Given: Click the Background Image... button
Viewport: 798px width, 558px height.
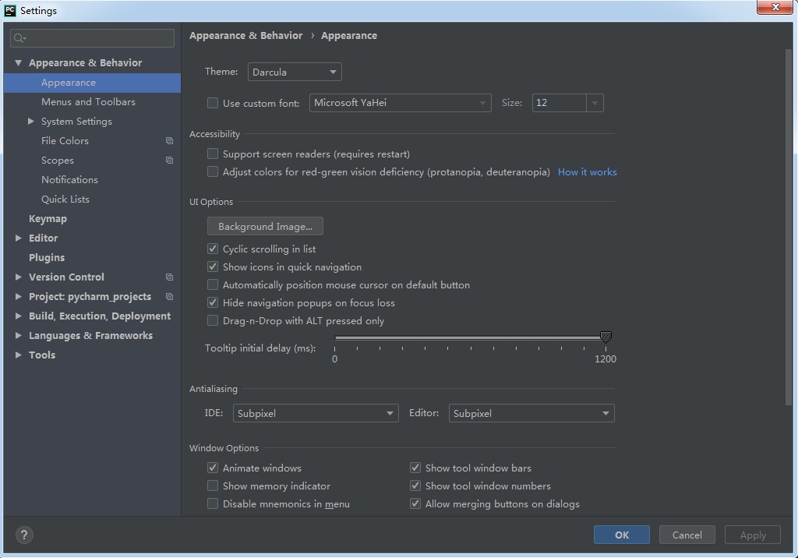Looking at the screenshot, I should [x=265, y=226].
